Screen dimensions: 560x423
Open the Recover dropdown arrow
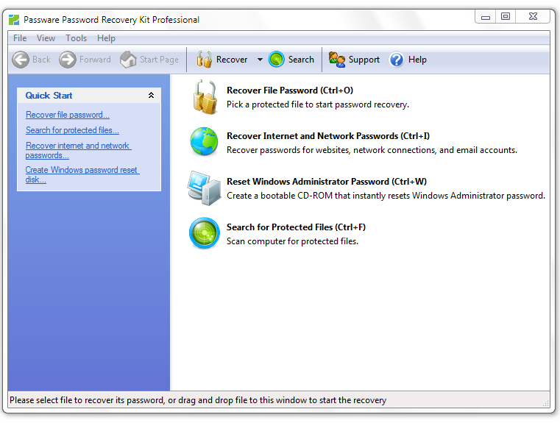pyautogui.click(x=260, y=60)
